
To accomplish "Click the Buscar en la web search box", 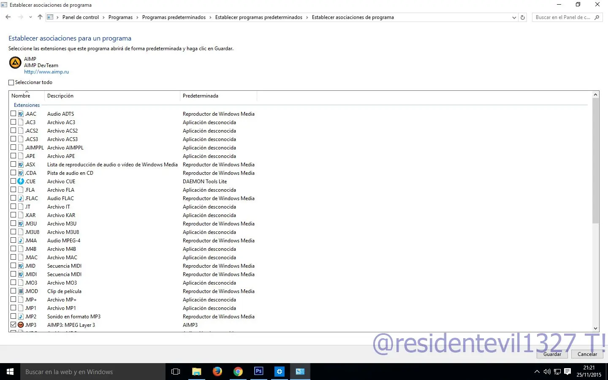I will coord(93,372).
